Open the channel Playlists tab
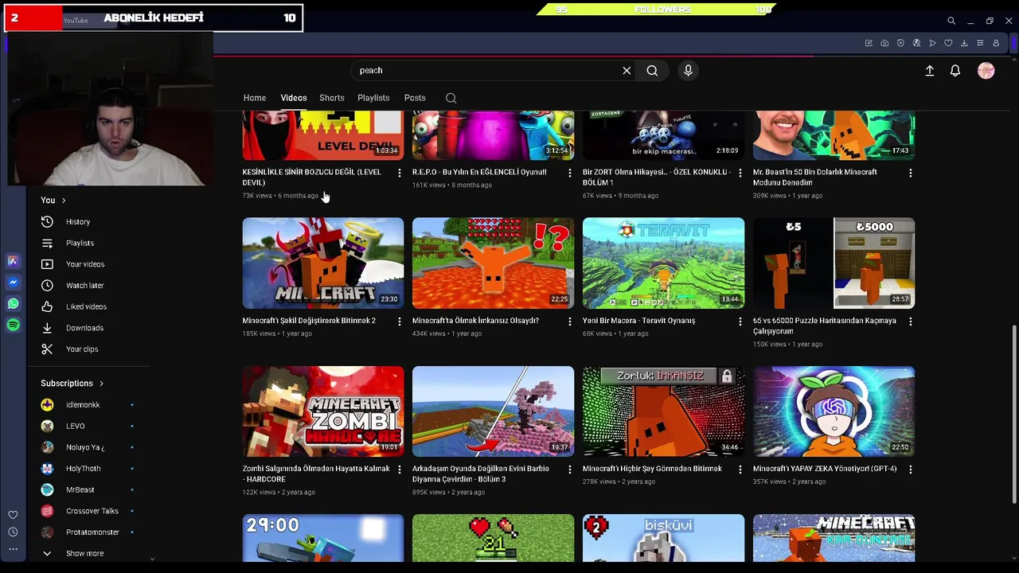 (x=373, y=98)
